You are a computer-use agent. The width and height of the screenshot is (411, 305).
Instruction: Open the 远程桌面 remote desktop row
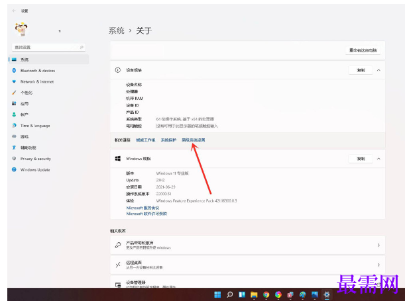(248, 265)
